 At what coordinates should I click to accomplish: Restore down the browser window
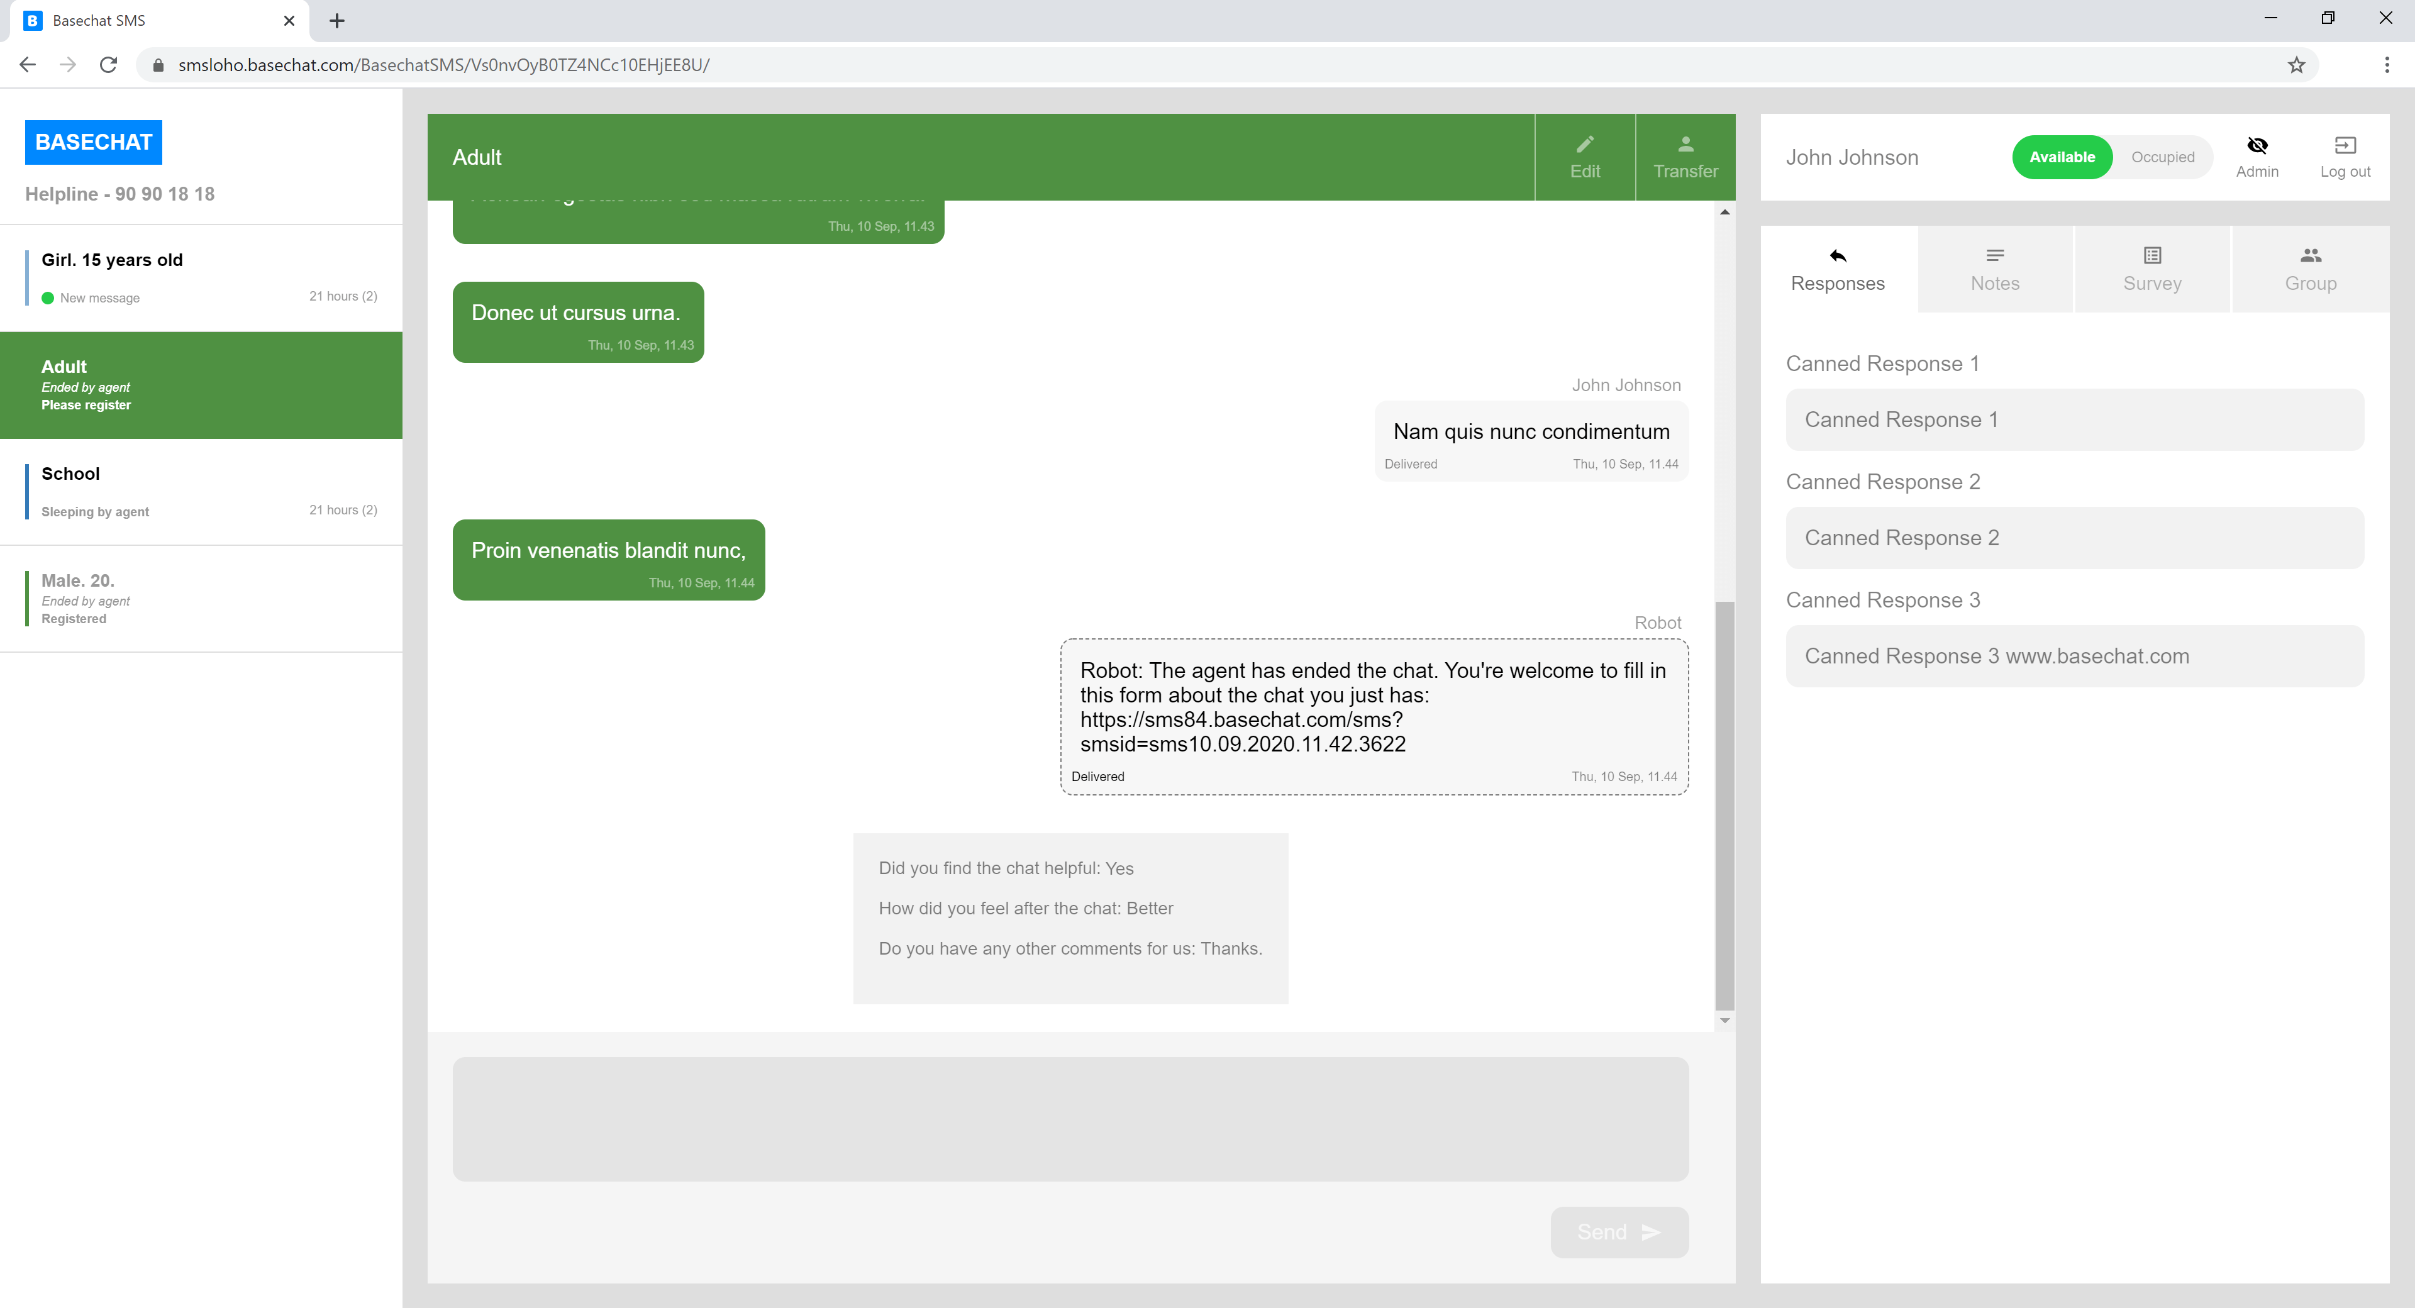coord(2328,18)
